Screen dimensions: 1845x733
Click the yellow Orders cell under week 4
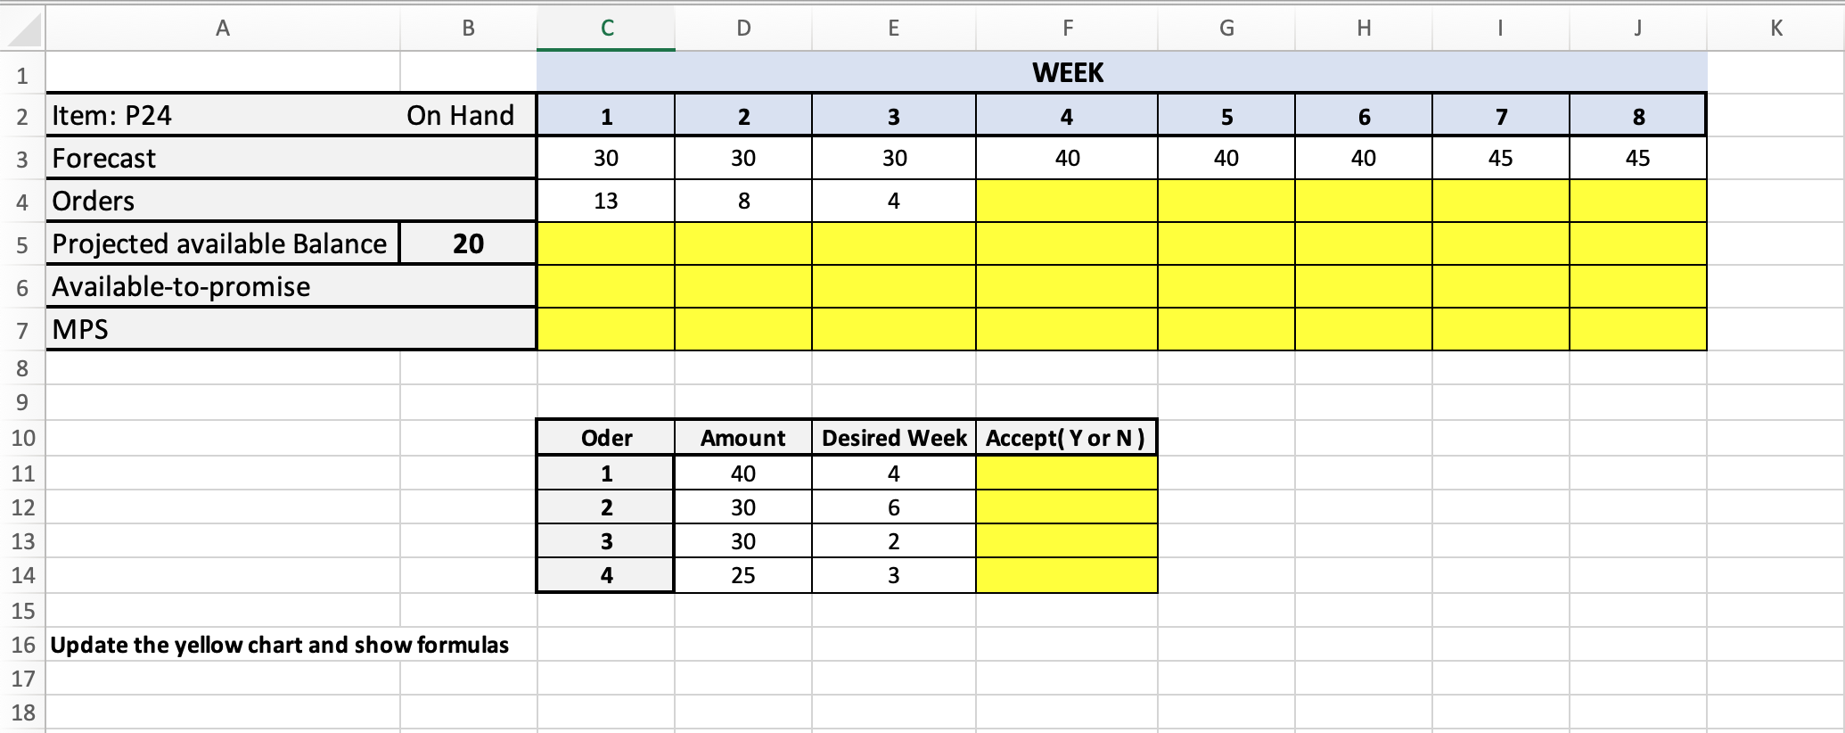[x=1065, y=200]
